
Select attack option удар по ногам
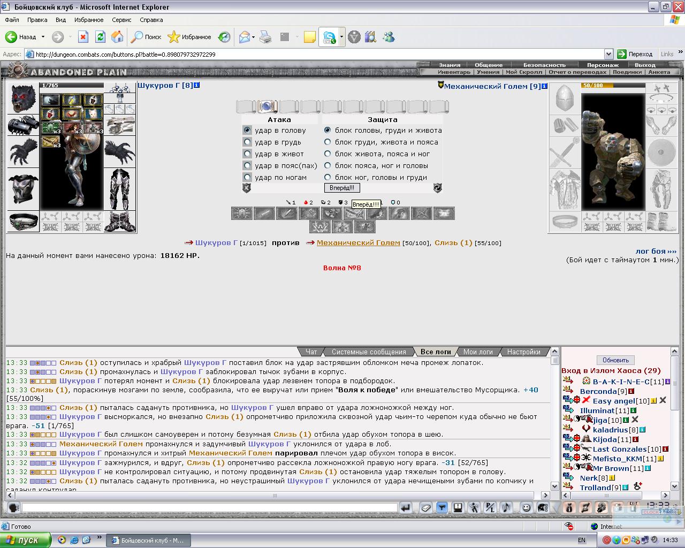[247, 177]
